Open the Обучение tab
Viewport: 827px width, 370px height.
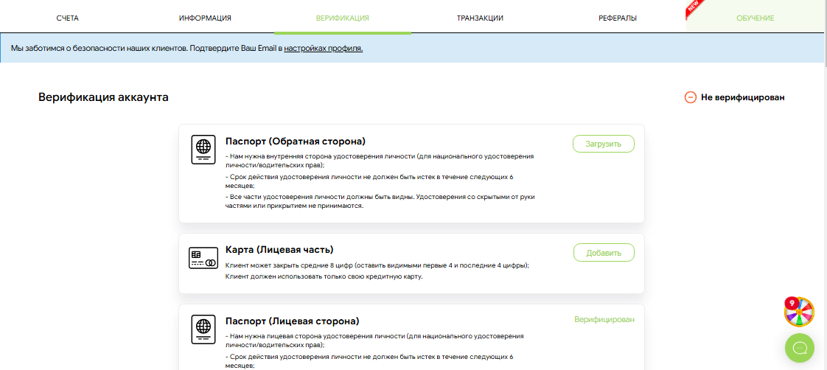pyautogui.click(x=755, y=18)
